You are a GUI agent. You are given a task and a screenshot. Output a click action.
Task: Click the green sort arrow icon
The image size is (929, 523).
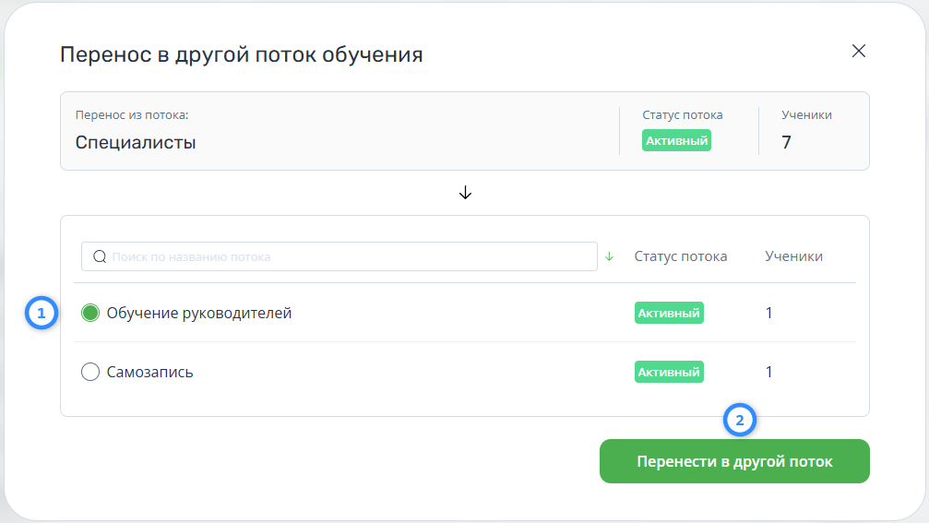tap(609, 256)
